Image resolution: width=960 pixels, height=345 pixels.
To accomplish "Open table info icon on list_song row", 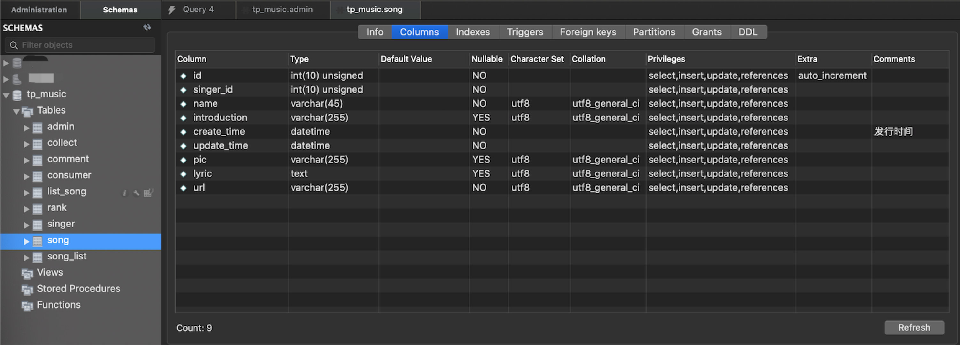I will coord(124,193).
